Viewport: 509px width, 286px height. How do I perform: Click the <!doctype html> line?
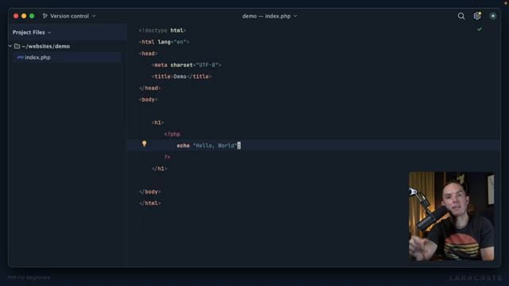(x=162, y=30)
